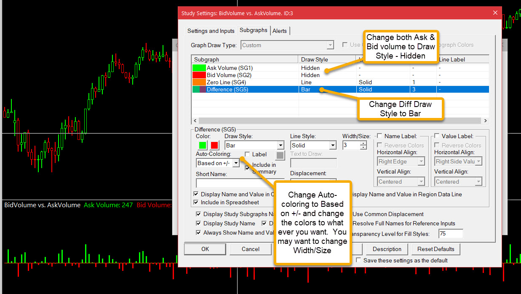The width and height of the screenshot is (521, 294).
Task: Click width value 3 in Difference row
Action: (414, 89)
